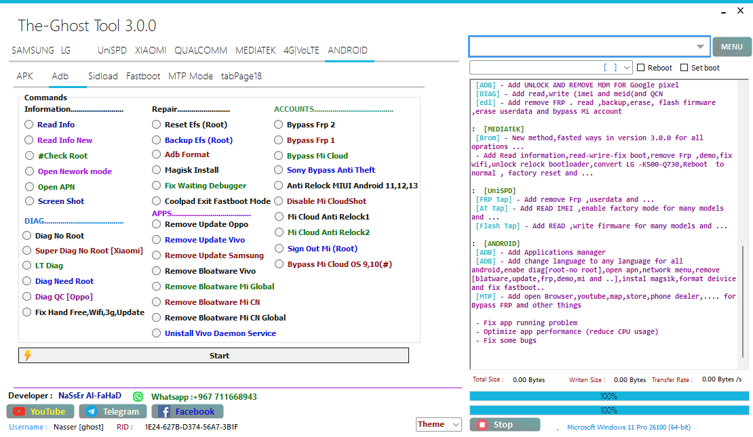Switch to the Fastboot sub-tab
Viewport: 753px width, 437px height.
point(142,76)
